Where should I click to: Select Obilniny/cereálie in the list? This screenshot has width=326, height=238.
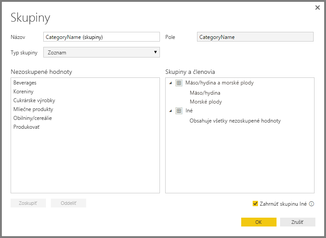click(x=32, y=118)
